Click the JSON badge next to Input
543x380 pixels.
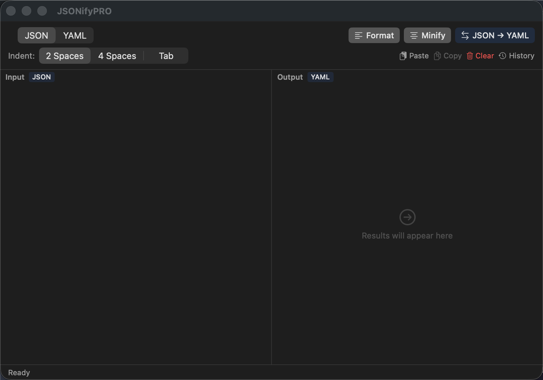(42, 77)
